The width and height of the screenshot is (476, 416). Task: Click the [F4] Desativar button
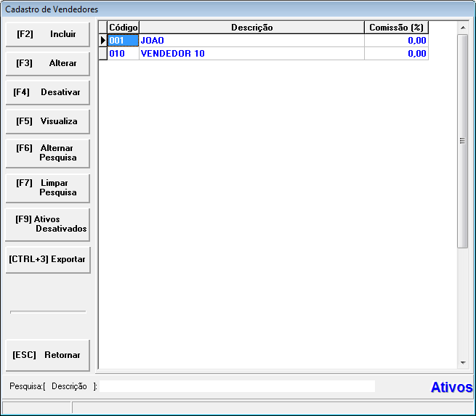47,93
